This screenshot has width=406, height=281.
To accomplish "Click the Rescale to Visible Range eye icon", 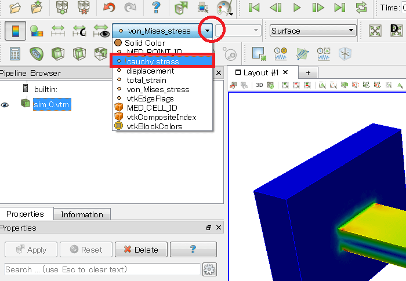I will (101, 31).
